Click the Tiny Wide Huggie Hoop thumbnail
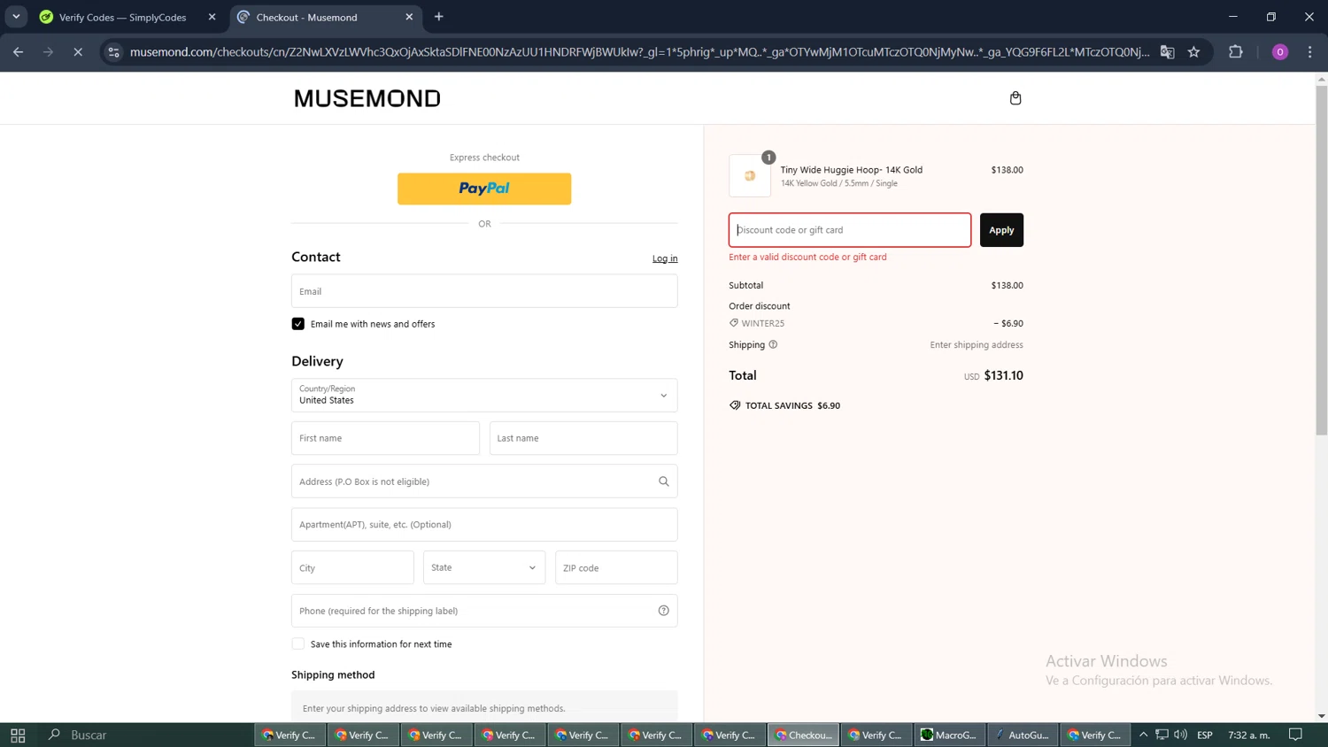Viewport: 1328px width, 747px height. tap(750, 176)
